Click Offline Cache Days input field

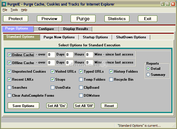[x=51, y=63]
